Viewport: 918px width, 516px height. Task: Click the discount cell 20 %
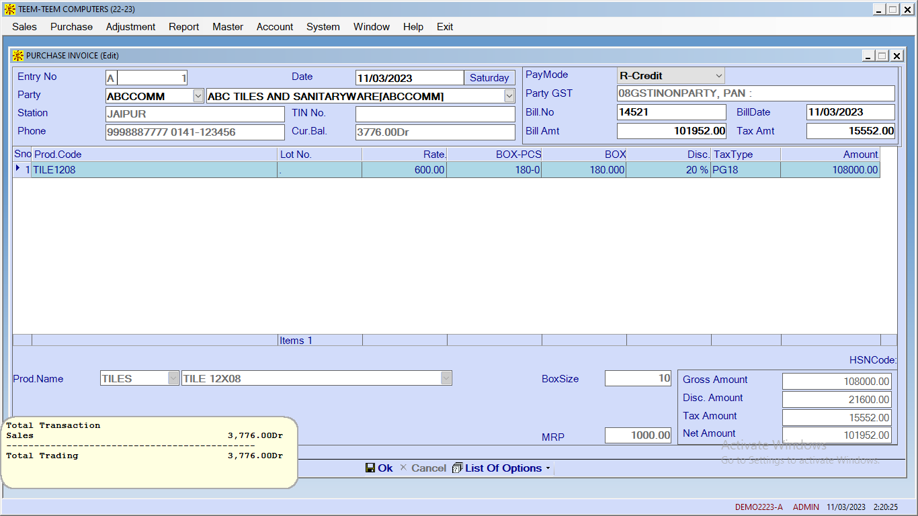669,170
